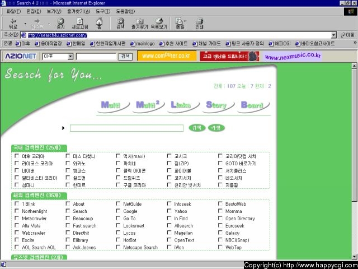Open the mainlogo links bar shortcut
The width and height of the screenshot is (358, 269).
click(x=143, y=44)
